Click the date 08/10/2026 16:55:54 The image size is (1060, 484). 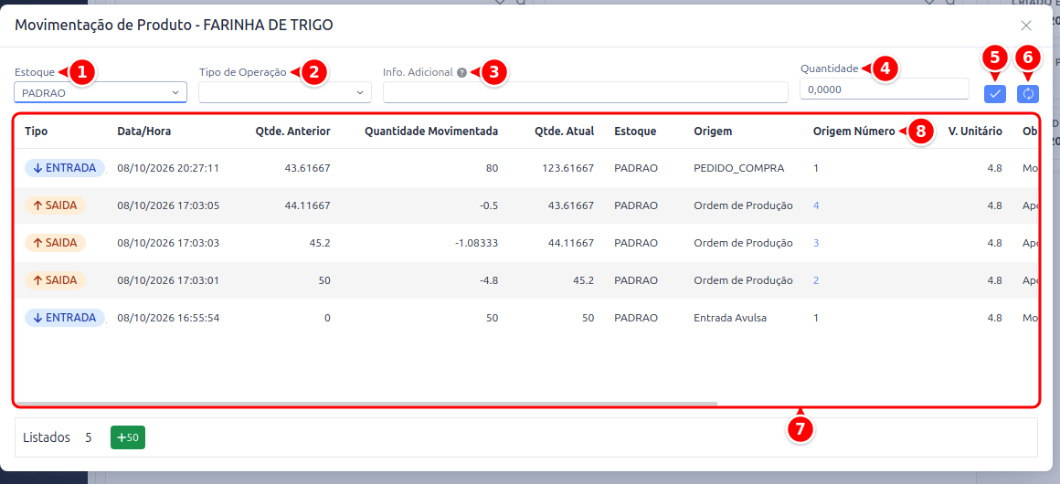coord(168,318)
